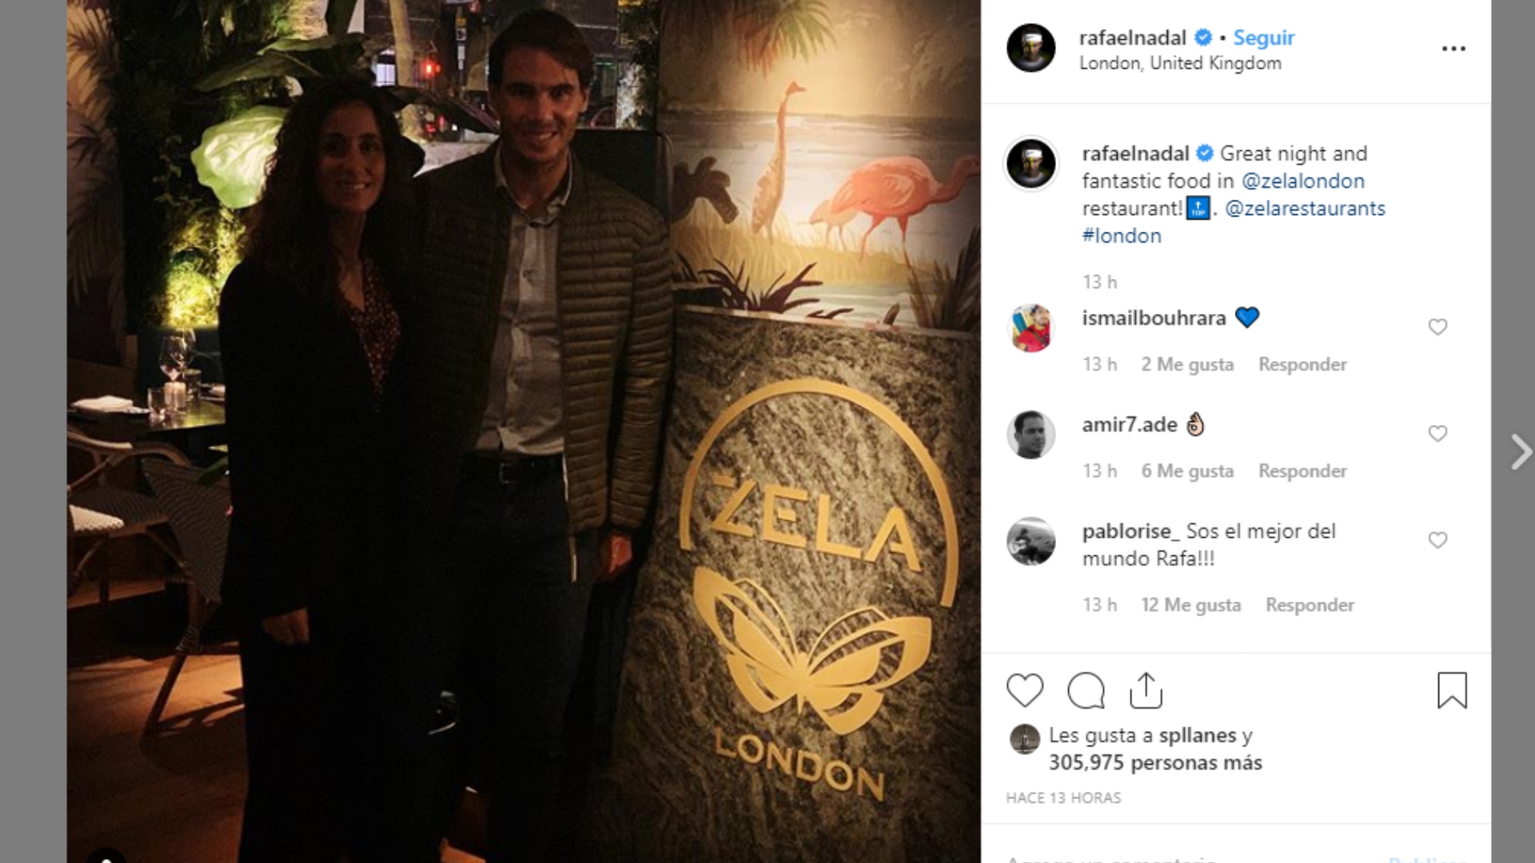Share the post with upload icon
The height and width of the screenshot is (863, 1535).
pyautogui.click(x=1146, y=690)
